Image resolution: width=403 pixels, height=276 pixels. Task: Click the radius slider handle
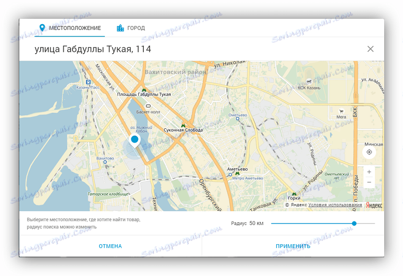click(354, 223)
